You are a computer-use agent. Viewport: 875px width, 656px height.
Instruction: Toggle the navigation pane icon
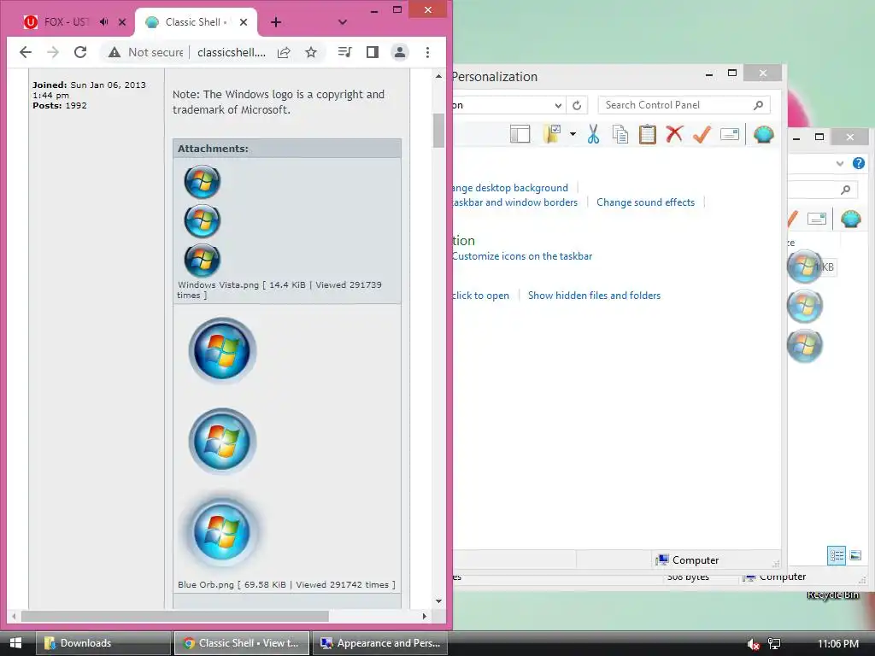[520, 134]
